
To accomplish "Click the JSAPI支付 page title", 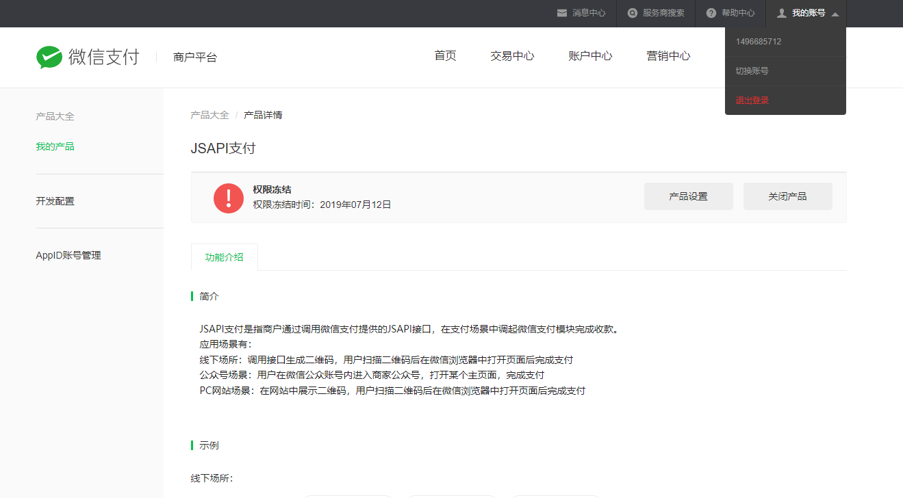I will [223, 148].
